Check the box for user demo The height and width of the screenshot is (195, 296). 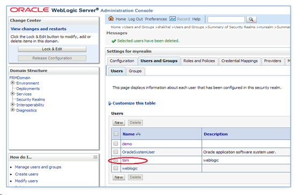click(x=116, y=144)
